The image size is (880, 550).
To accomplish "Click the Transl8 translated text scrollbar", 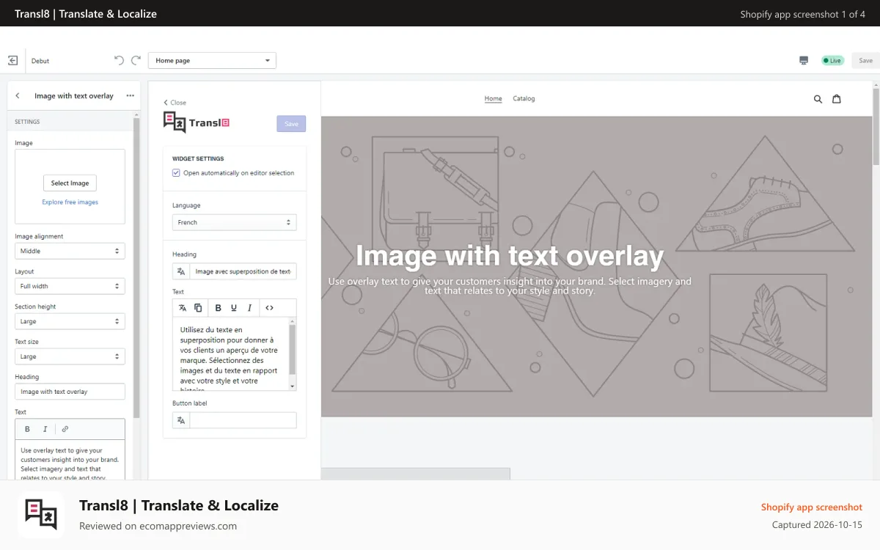I will click(293, 349).
